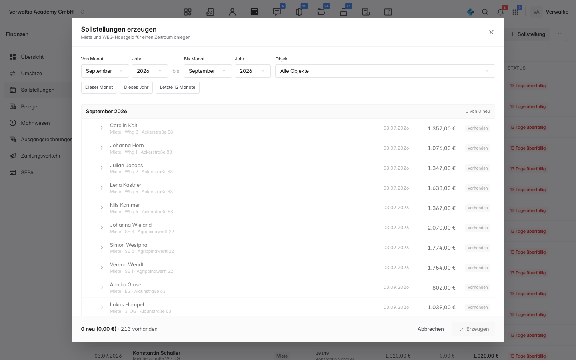This screenshot has width=576, height=360.
Task: Click Abbrechen to cancel
Action: (431, 329)
